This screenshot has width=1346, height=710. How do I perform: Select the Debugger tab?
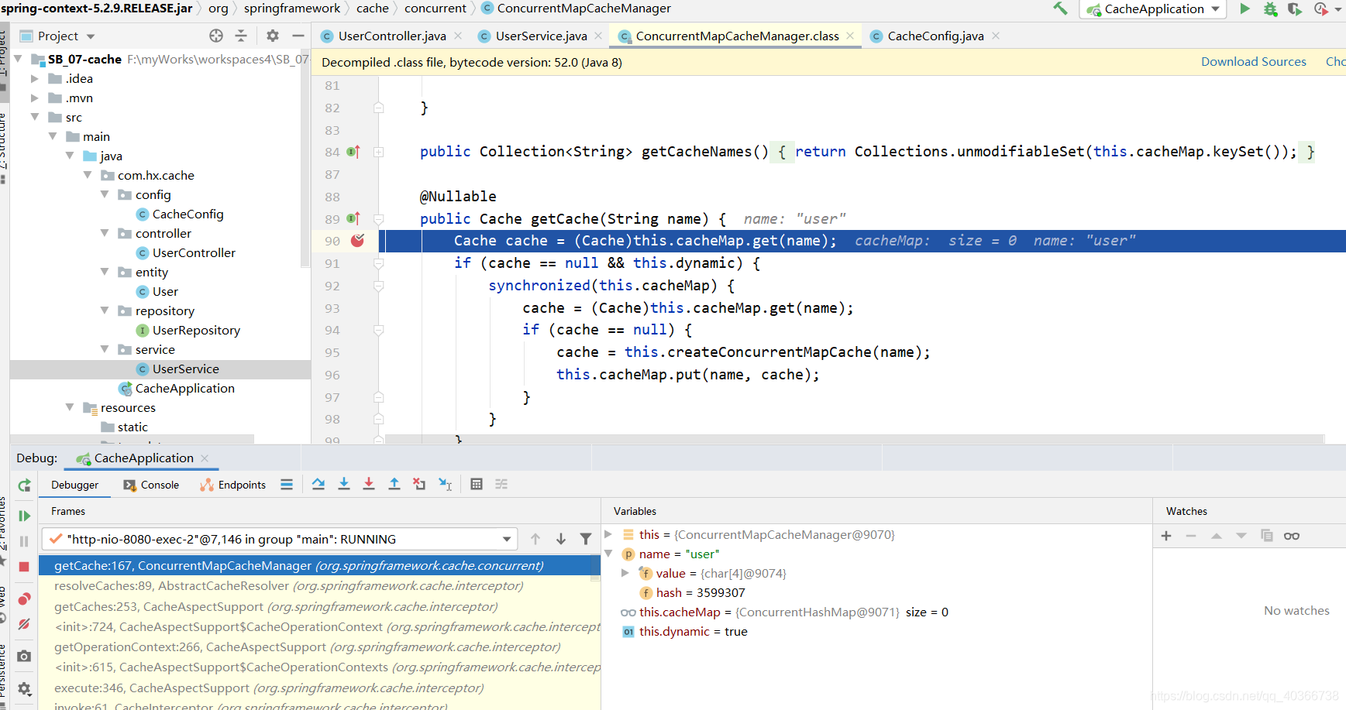(x=75, y=485)
